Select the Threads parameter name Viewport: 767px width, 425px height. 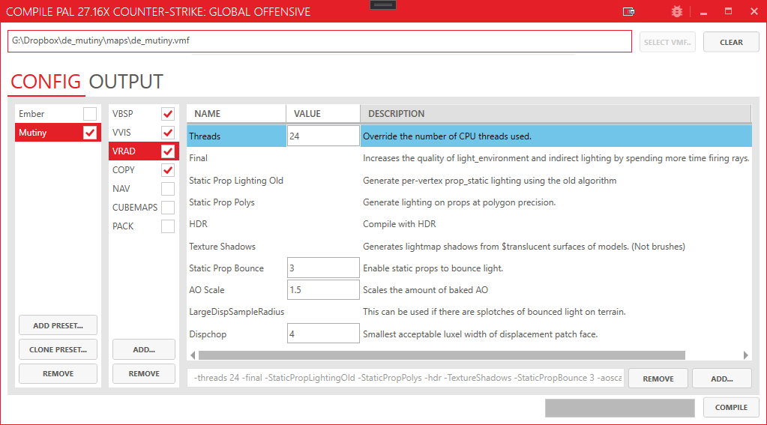(205, 136)
